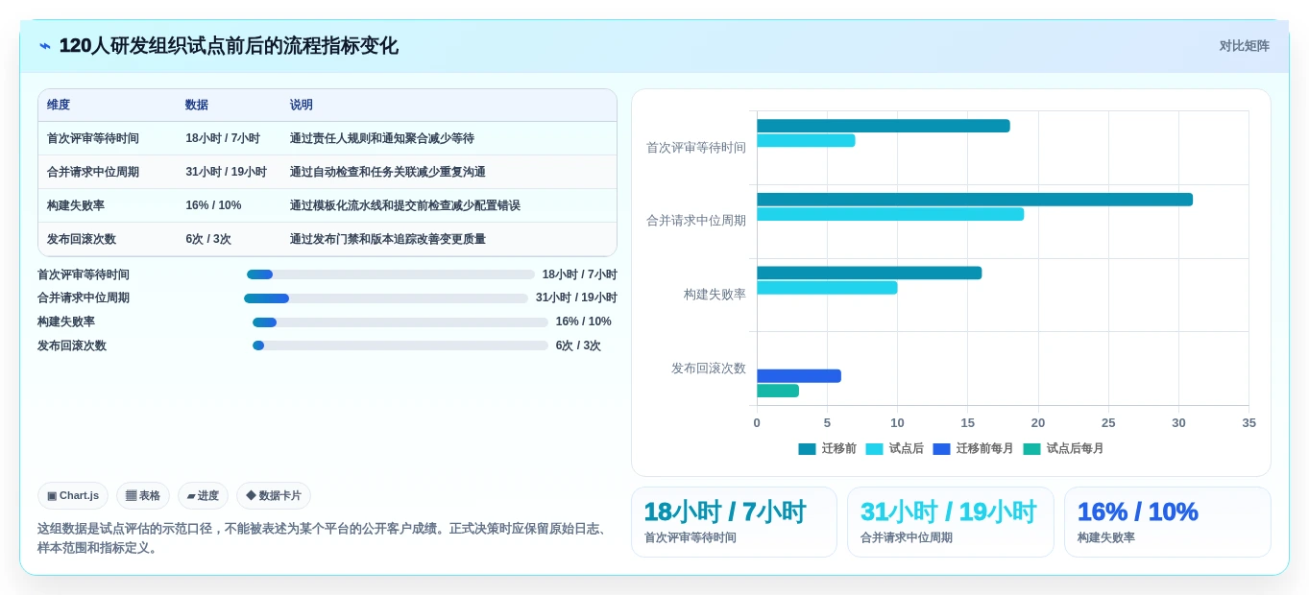Viewport: 1309px width, 595px height.
Task: Click progress value 16% / 10%
Action: (584, 322)
